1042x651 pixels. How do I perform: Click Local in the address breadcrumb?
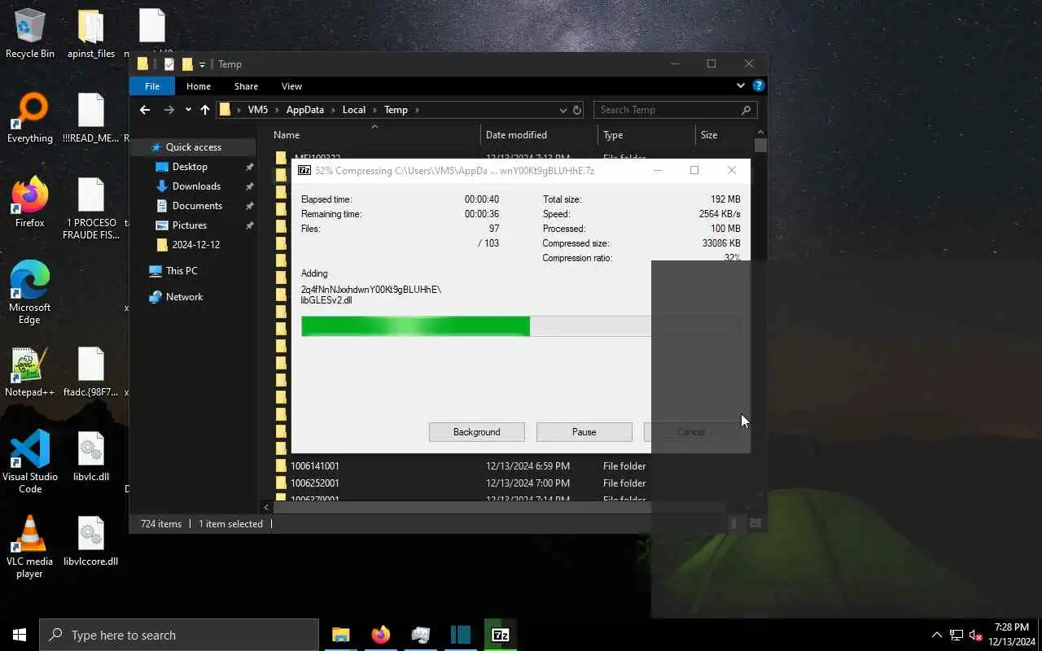pos(353,110)
